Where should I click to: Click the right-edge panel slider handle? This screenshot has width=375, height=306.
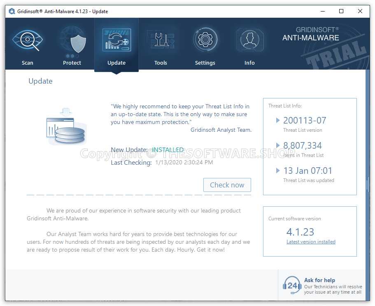368,185
